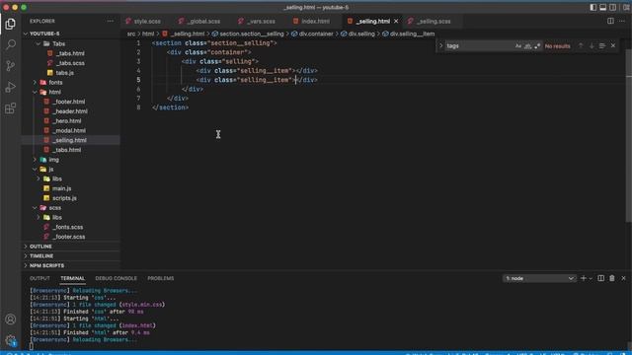Kill terminal with trash icon

coord(612,278)
